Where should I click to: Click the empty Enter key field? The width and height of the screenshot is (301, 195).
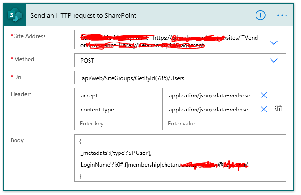coord(118,123)
